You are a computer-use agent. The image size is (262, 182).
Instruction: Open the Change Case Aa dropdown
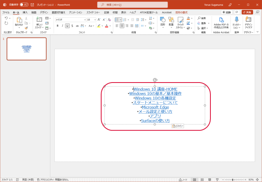(x=91, y=26)
